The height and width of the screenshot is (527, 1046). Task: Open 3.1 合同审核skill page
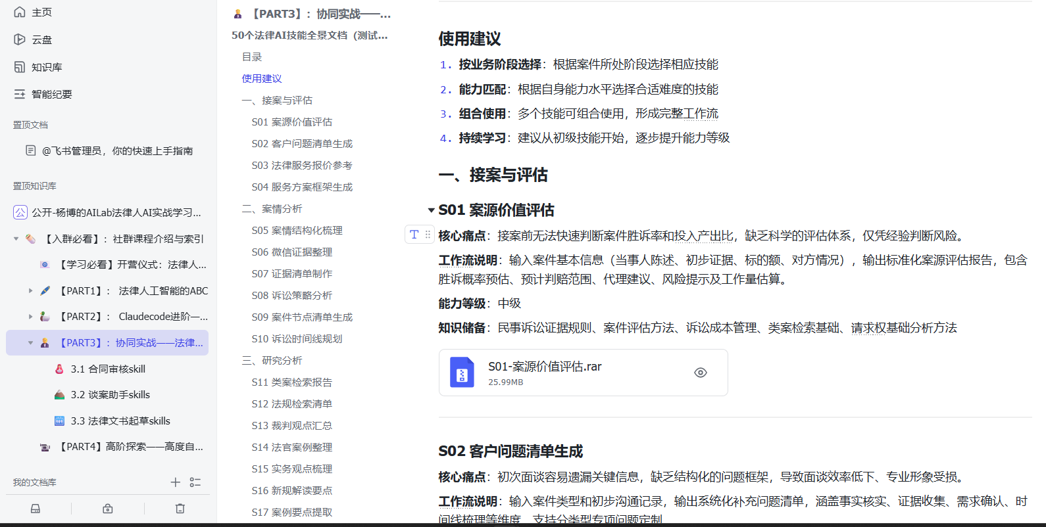pos(108,369)
